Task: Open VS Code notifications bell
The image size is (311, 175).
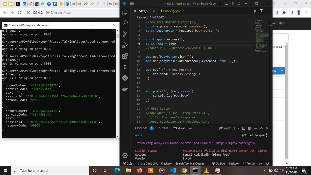Action: pos(267,164)
